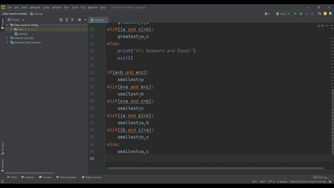Click the orange IDE updates icon

click(x=325, y=14)
